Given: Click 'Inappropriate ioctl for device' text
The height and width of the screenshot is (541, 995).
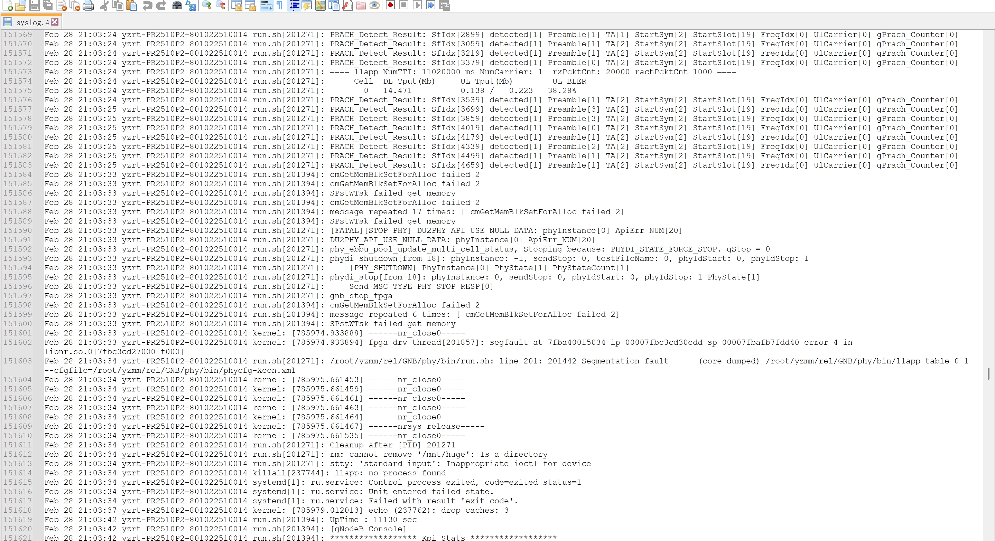Looking at the screenshot, I should tap(518, 463).
